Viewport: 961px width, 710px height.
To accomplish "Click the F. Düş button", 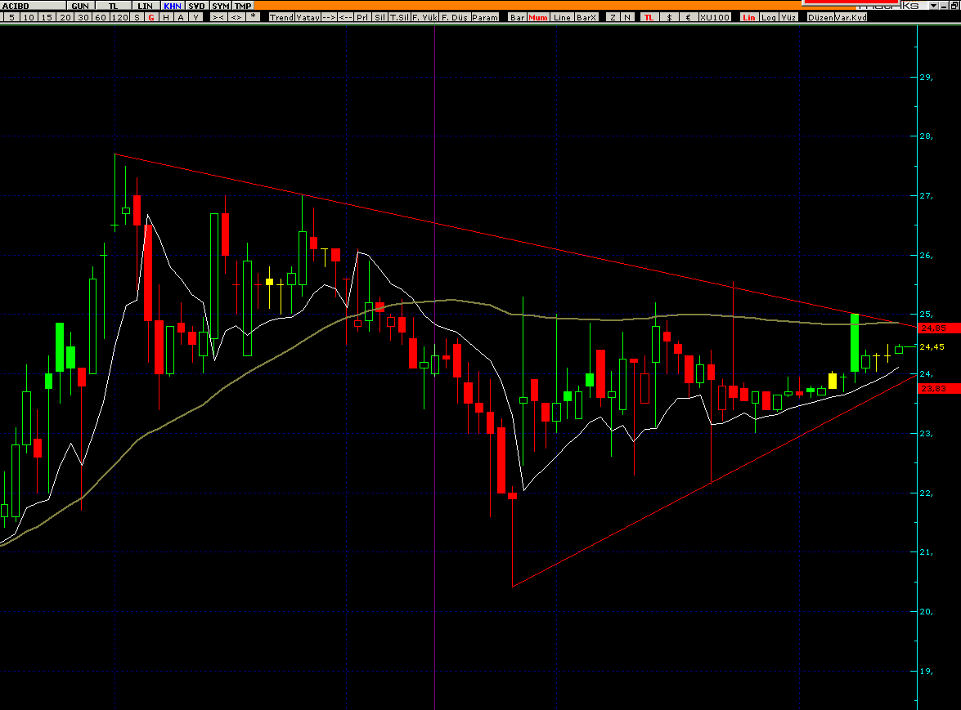I will pos(454,17).
